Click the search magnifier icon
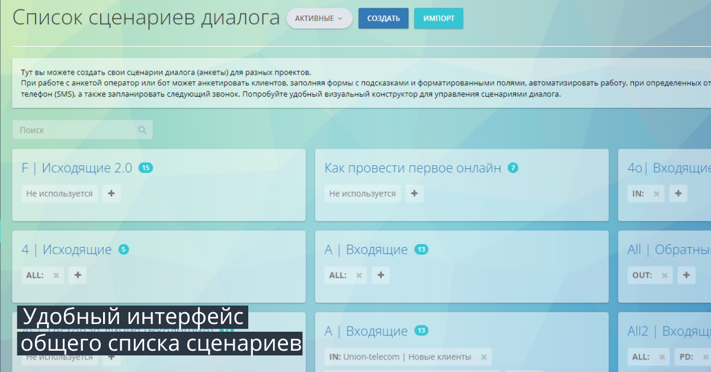Image resolution: width=711 pixels, height=372 pixels. [142, 130]
